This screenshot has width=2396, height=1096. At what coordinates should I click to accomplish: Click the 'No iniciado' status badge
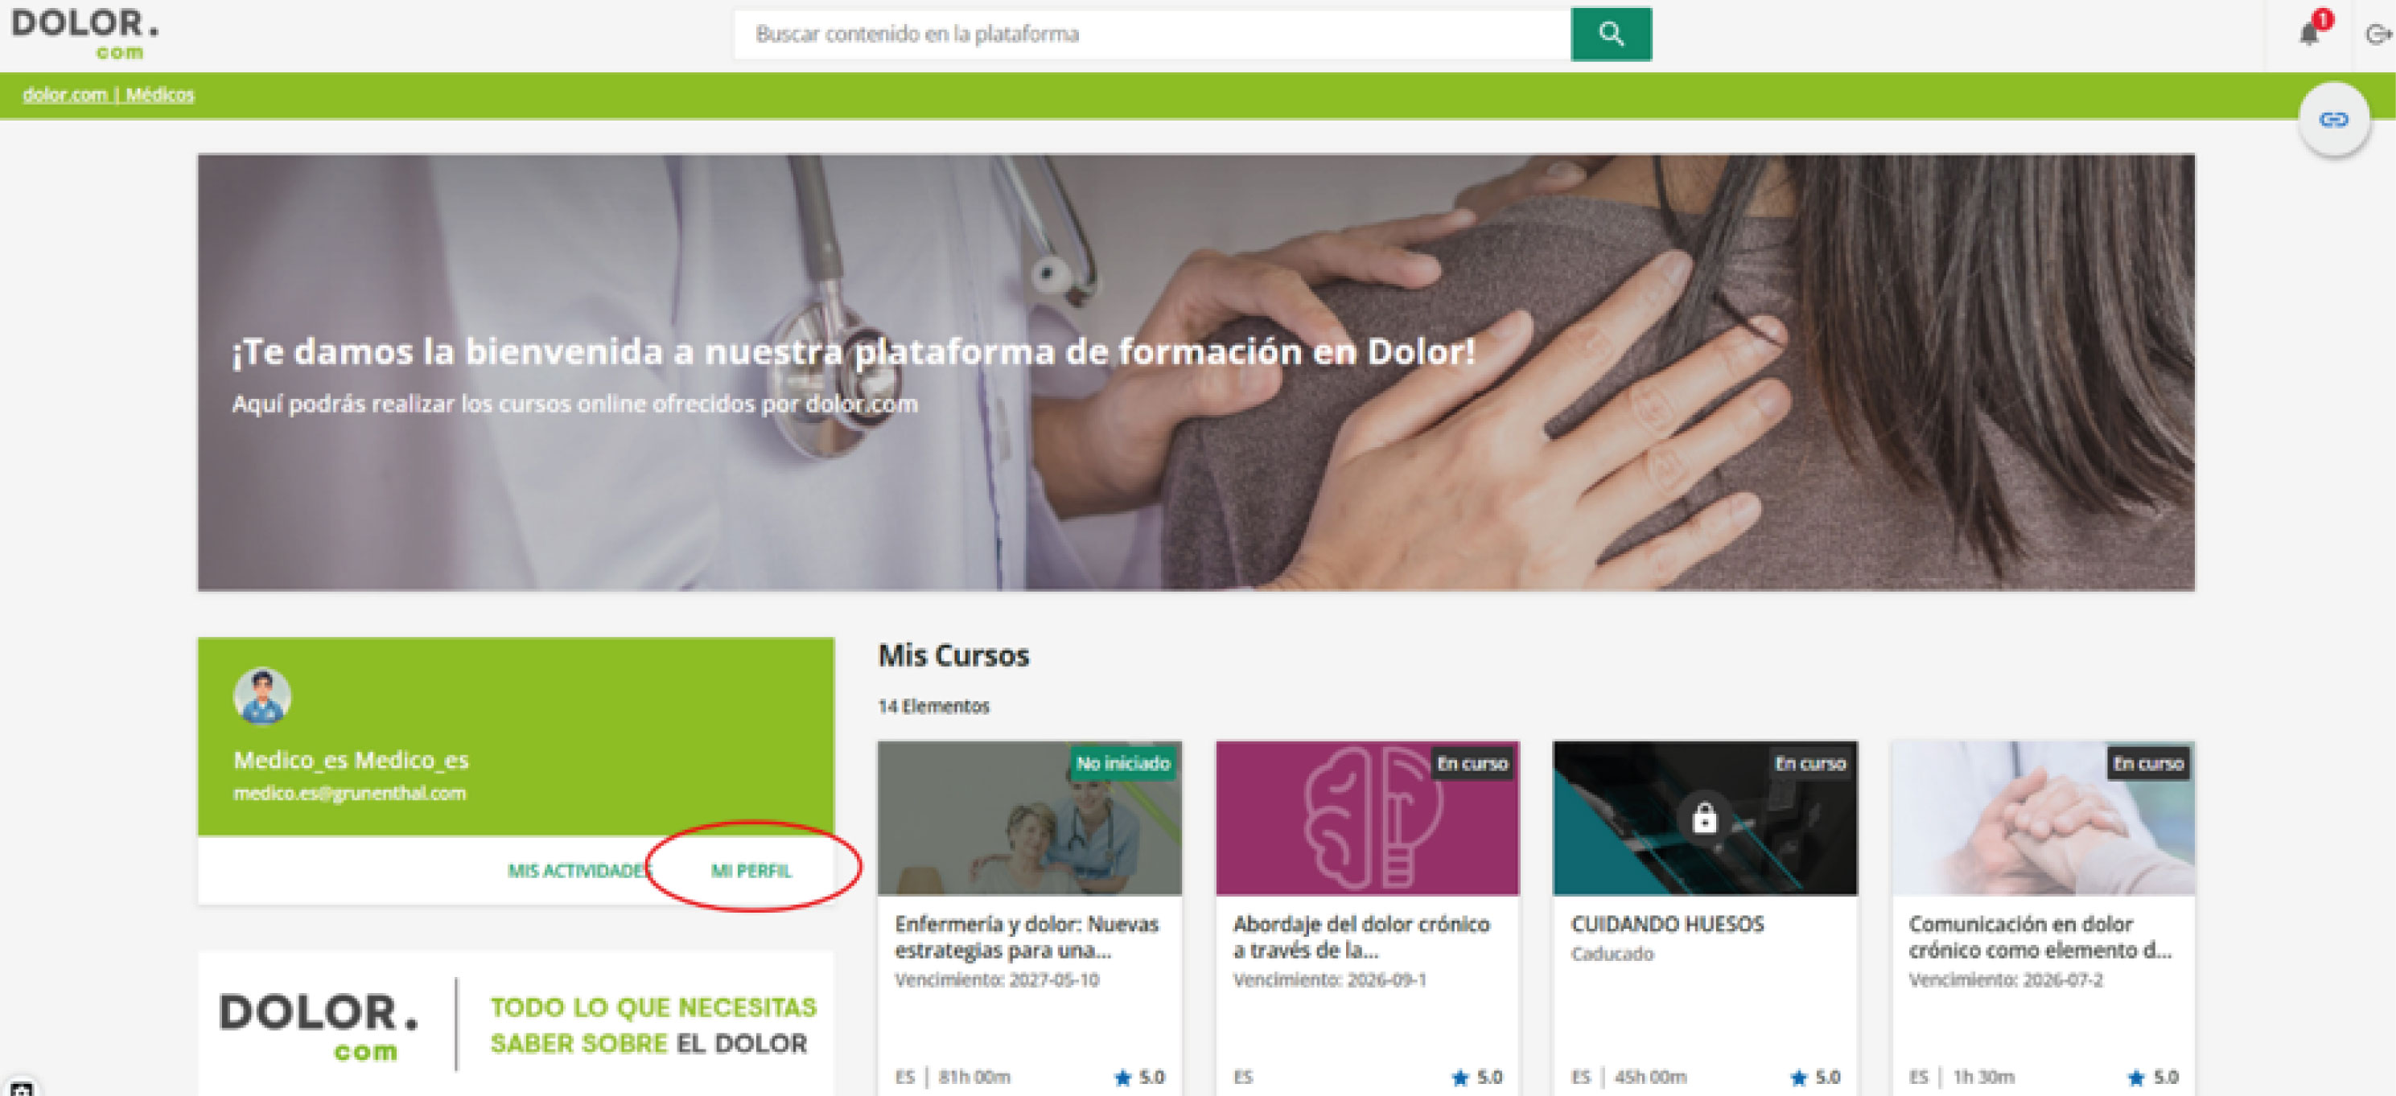[x=1122, y=763]
